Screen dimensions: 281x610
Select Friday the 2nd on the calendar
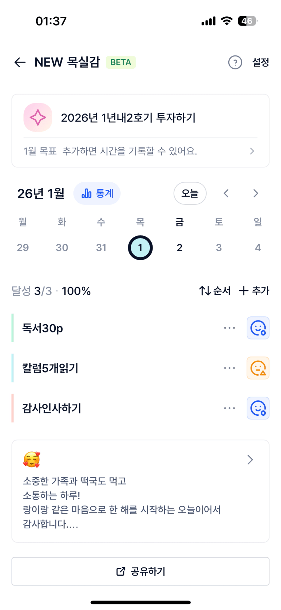point(179,247)
